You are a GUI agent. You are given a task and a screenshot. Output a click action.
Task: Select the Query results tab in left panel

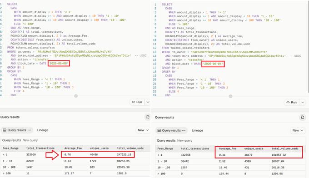(17, 130)
